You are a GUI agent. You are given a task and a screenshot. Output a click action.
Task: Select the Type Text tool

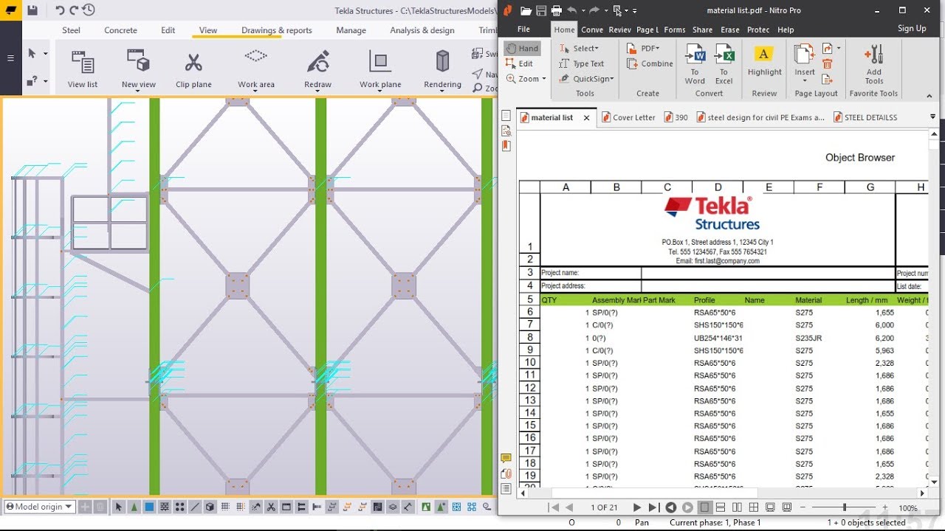pyautogui.click(x=582, y=63)
